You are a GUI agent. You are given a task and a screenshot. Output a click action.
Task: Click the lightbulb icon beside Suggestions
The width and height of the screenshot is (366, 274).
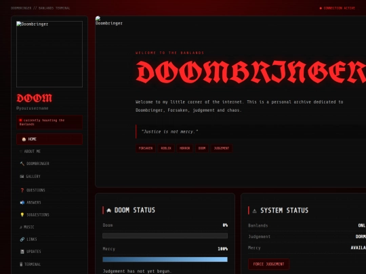[x=22, y=215]
